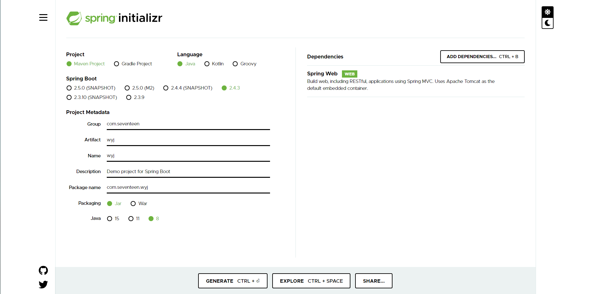This screenshot has height=294, width=590.
Task: Click the Spring Web description text
Action: pyautogui.click(x=401, y=85)
